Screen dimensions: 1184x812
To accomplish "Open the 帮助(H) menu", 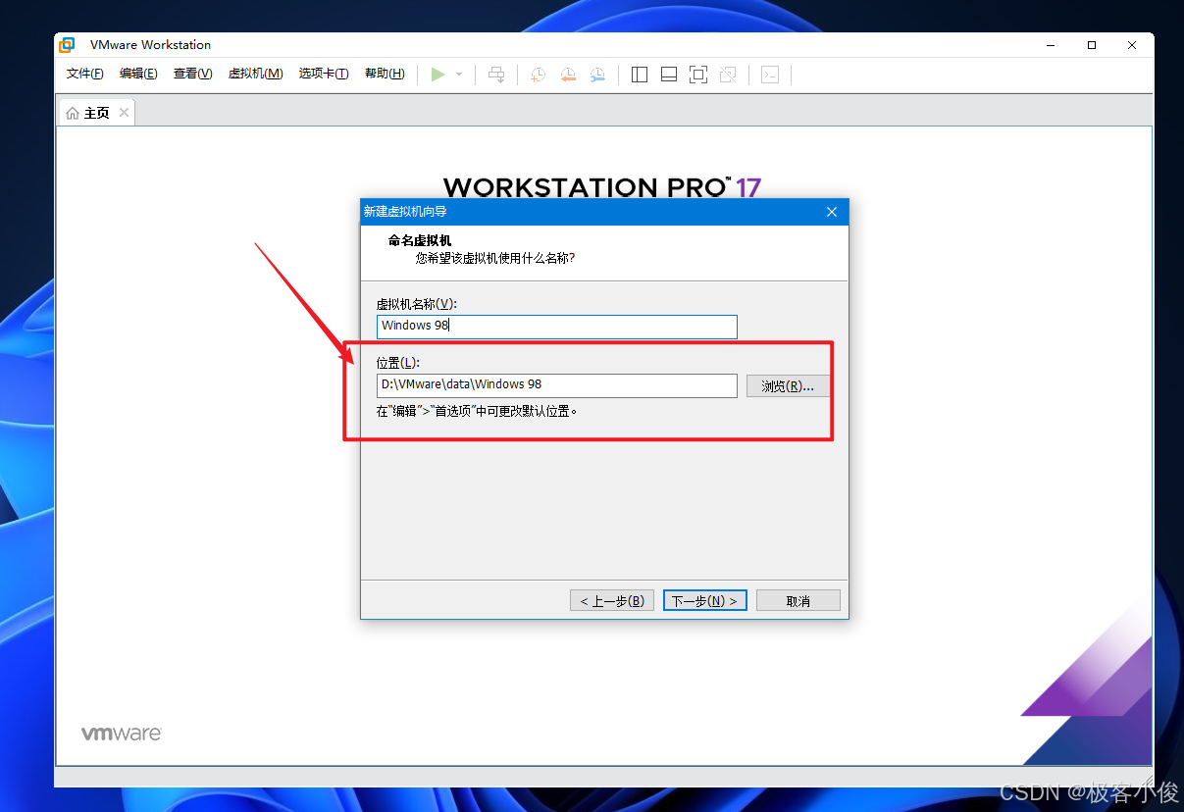I will [385, 74].
